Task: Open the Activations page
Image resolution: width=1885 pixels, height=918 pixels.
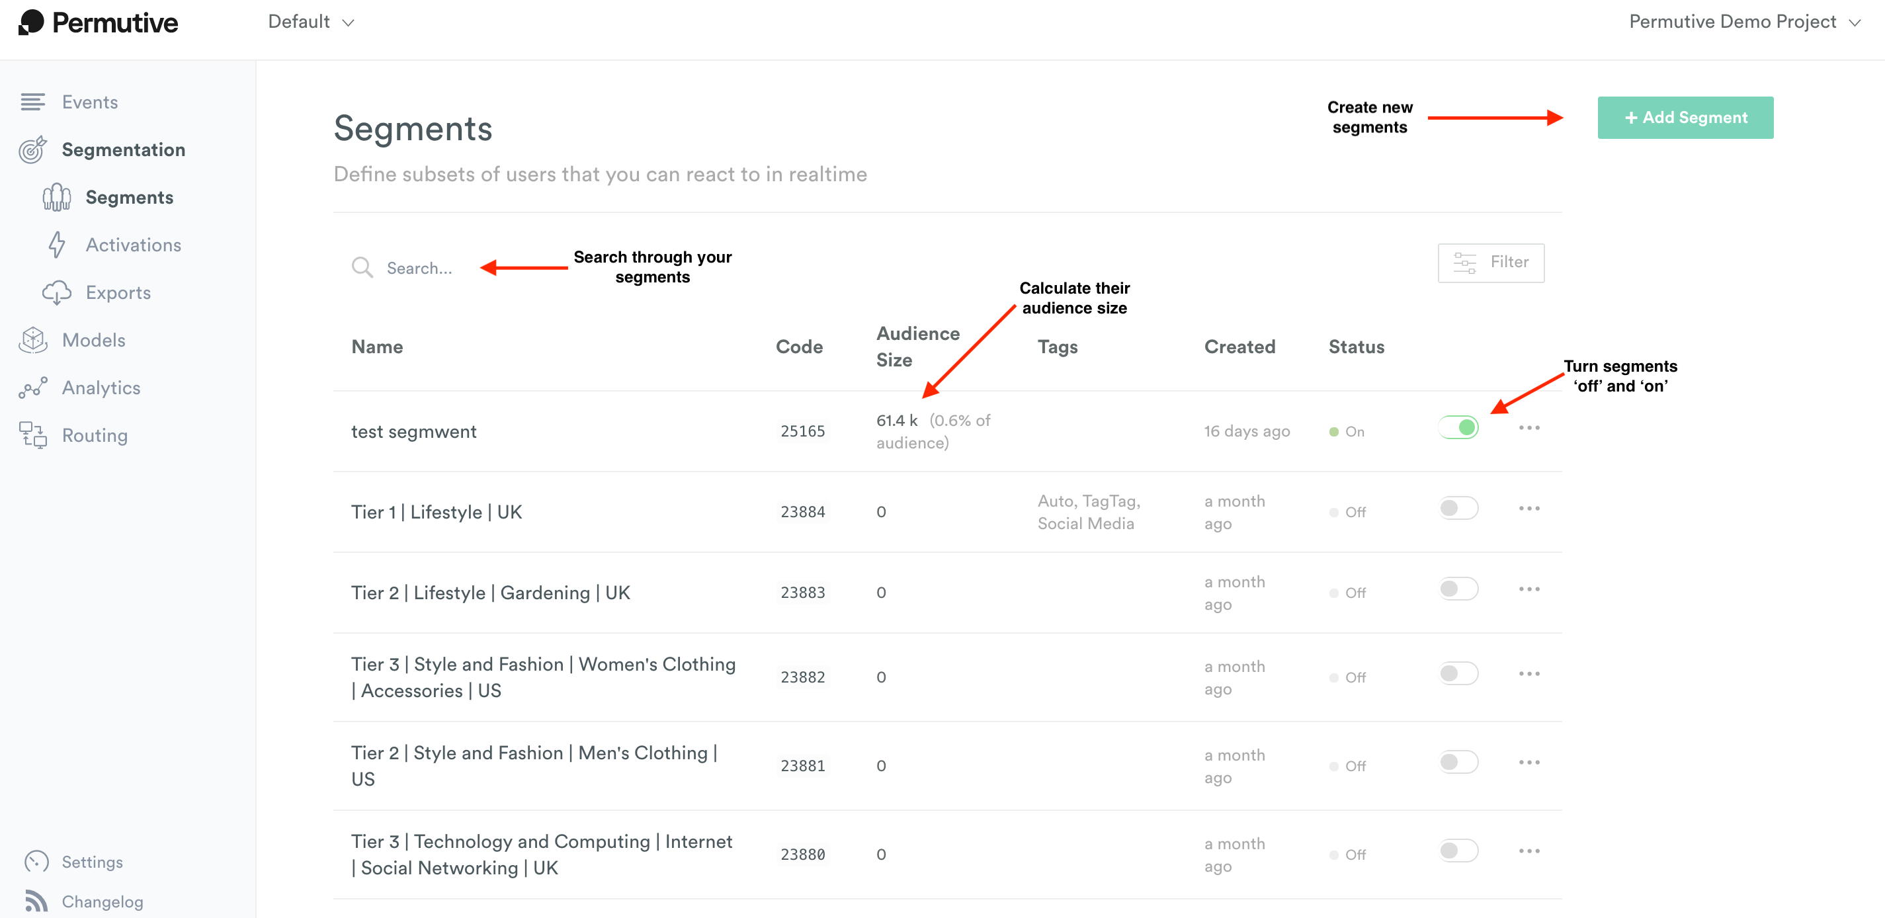Action: [133, 245]
